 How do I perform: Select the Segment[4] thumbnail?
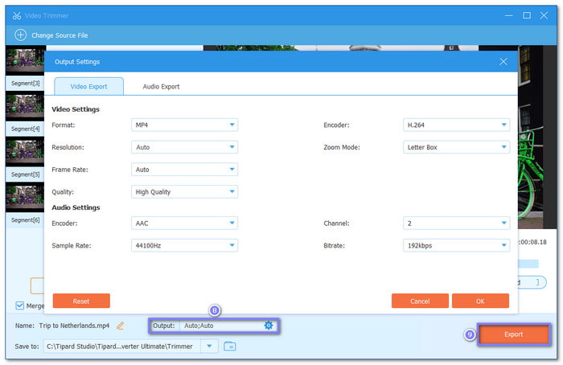pos(25,105)
